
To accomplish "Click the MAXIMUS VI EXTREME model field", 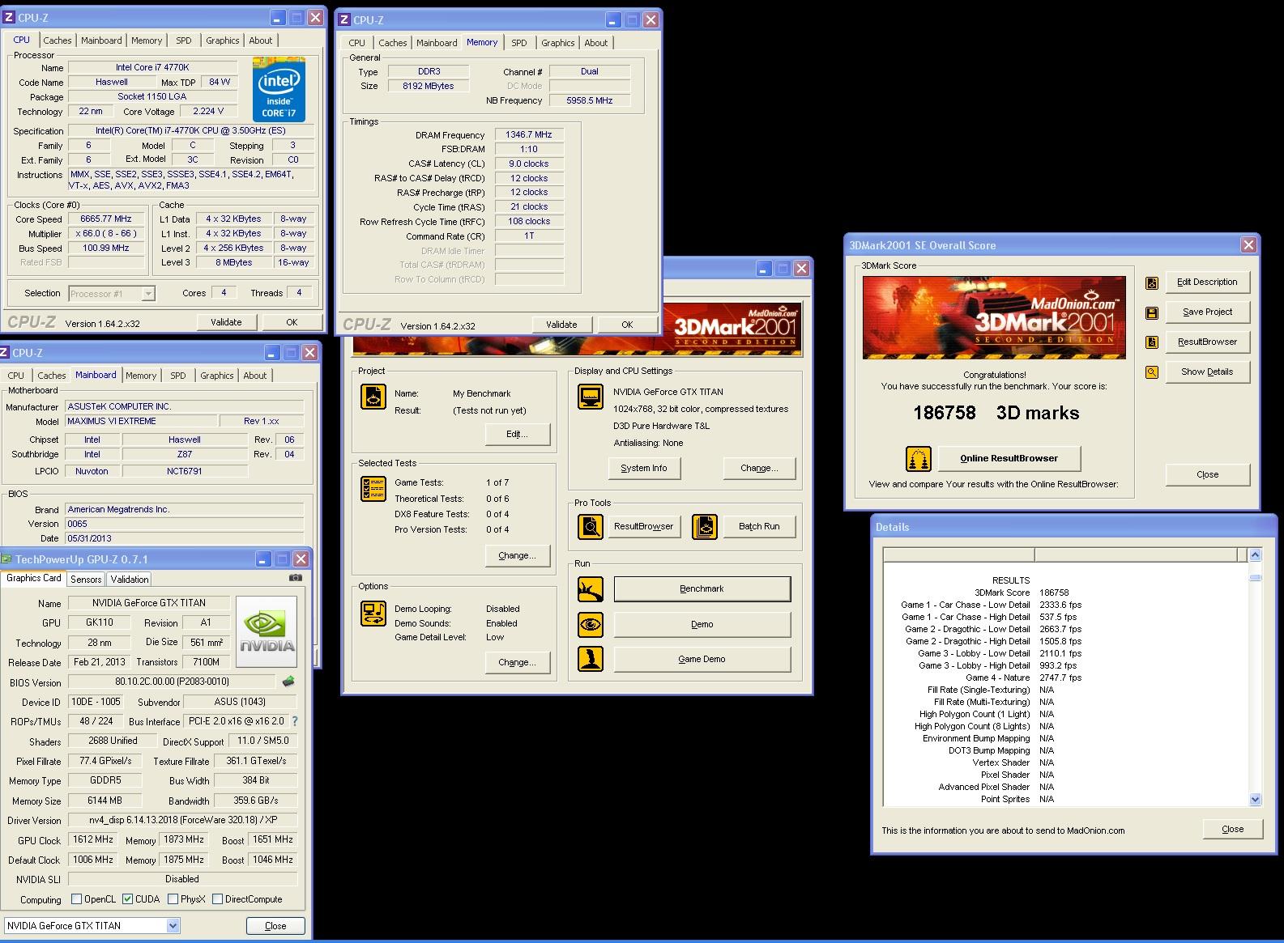I will tap(142, 422).
